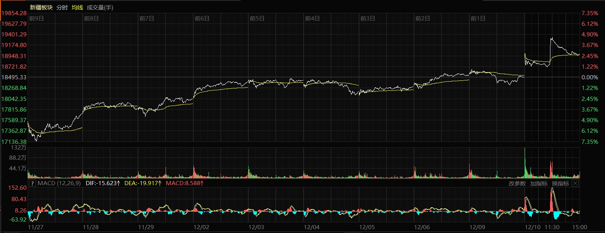Open the MACD help question-mark icon
The height and width of the screenshot is (233, 605).
pos(33,183)
